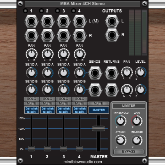Viewport: 165px width, 165px height.
Task: Click the channel 1 PAN knob
Action: point(32,54)
